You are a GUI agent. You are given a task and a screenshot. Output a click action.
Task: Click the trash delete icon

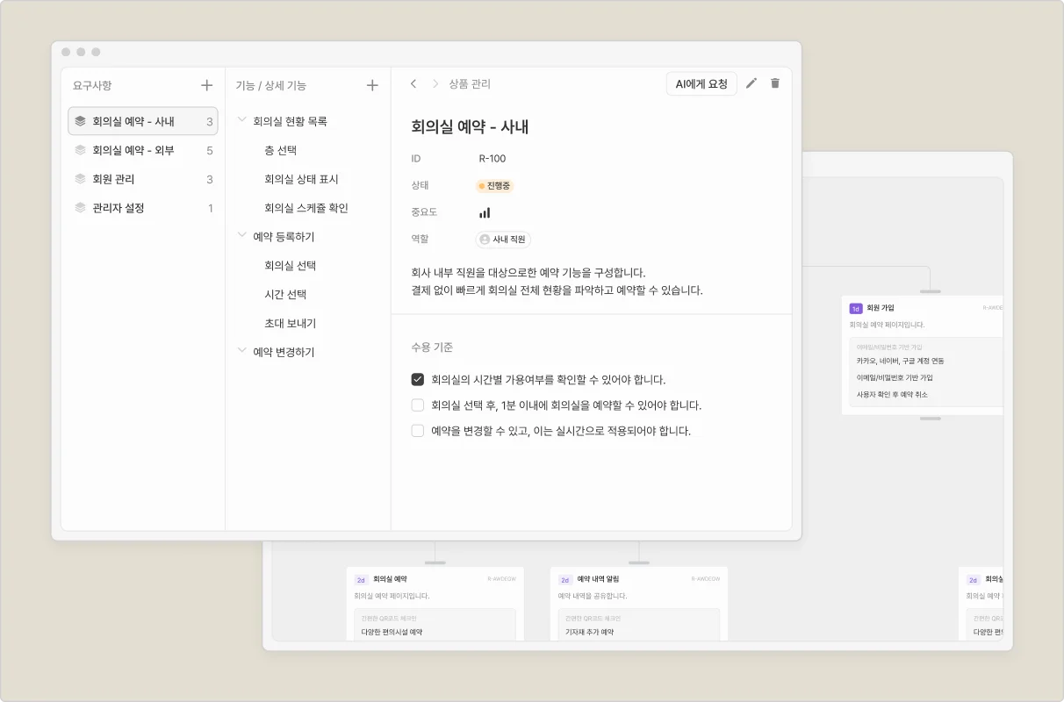(x=775, y=83)
